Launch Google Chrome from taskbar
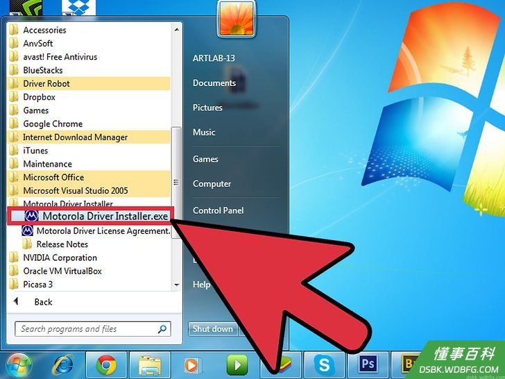This screenshot has width=505, height=379. click(106, 365)
